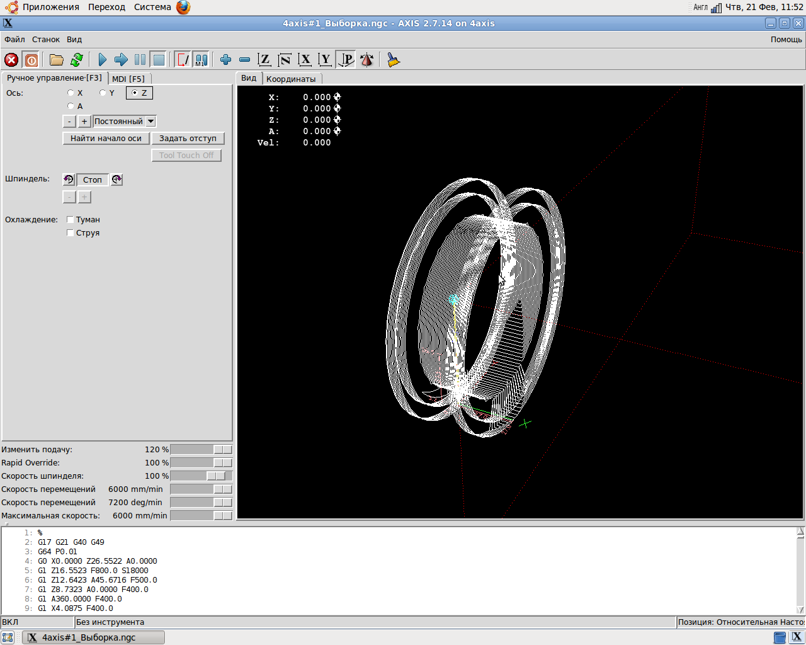Execute the next line with Step button
Screen dimensions: 806x645
tap(121, 60)
